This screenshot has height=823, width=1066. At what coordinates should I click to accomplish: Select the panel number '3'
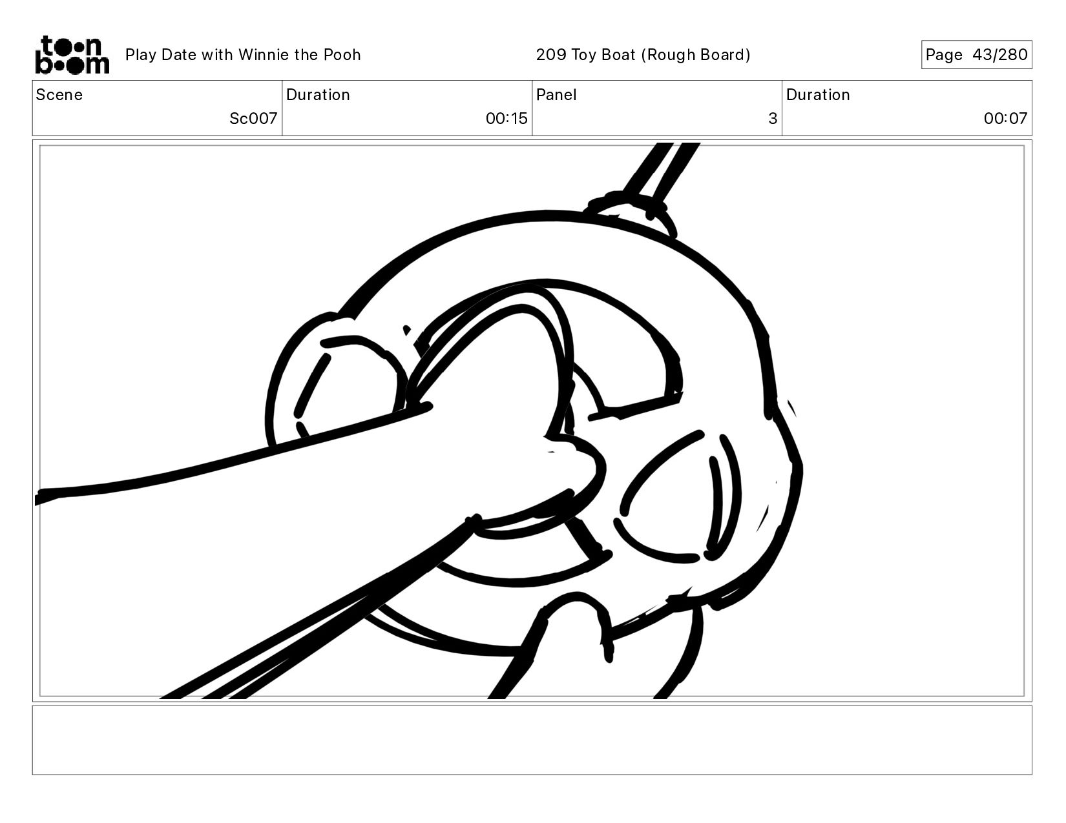[x=773, y=119]
